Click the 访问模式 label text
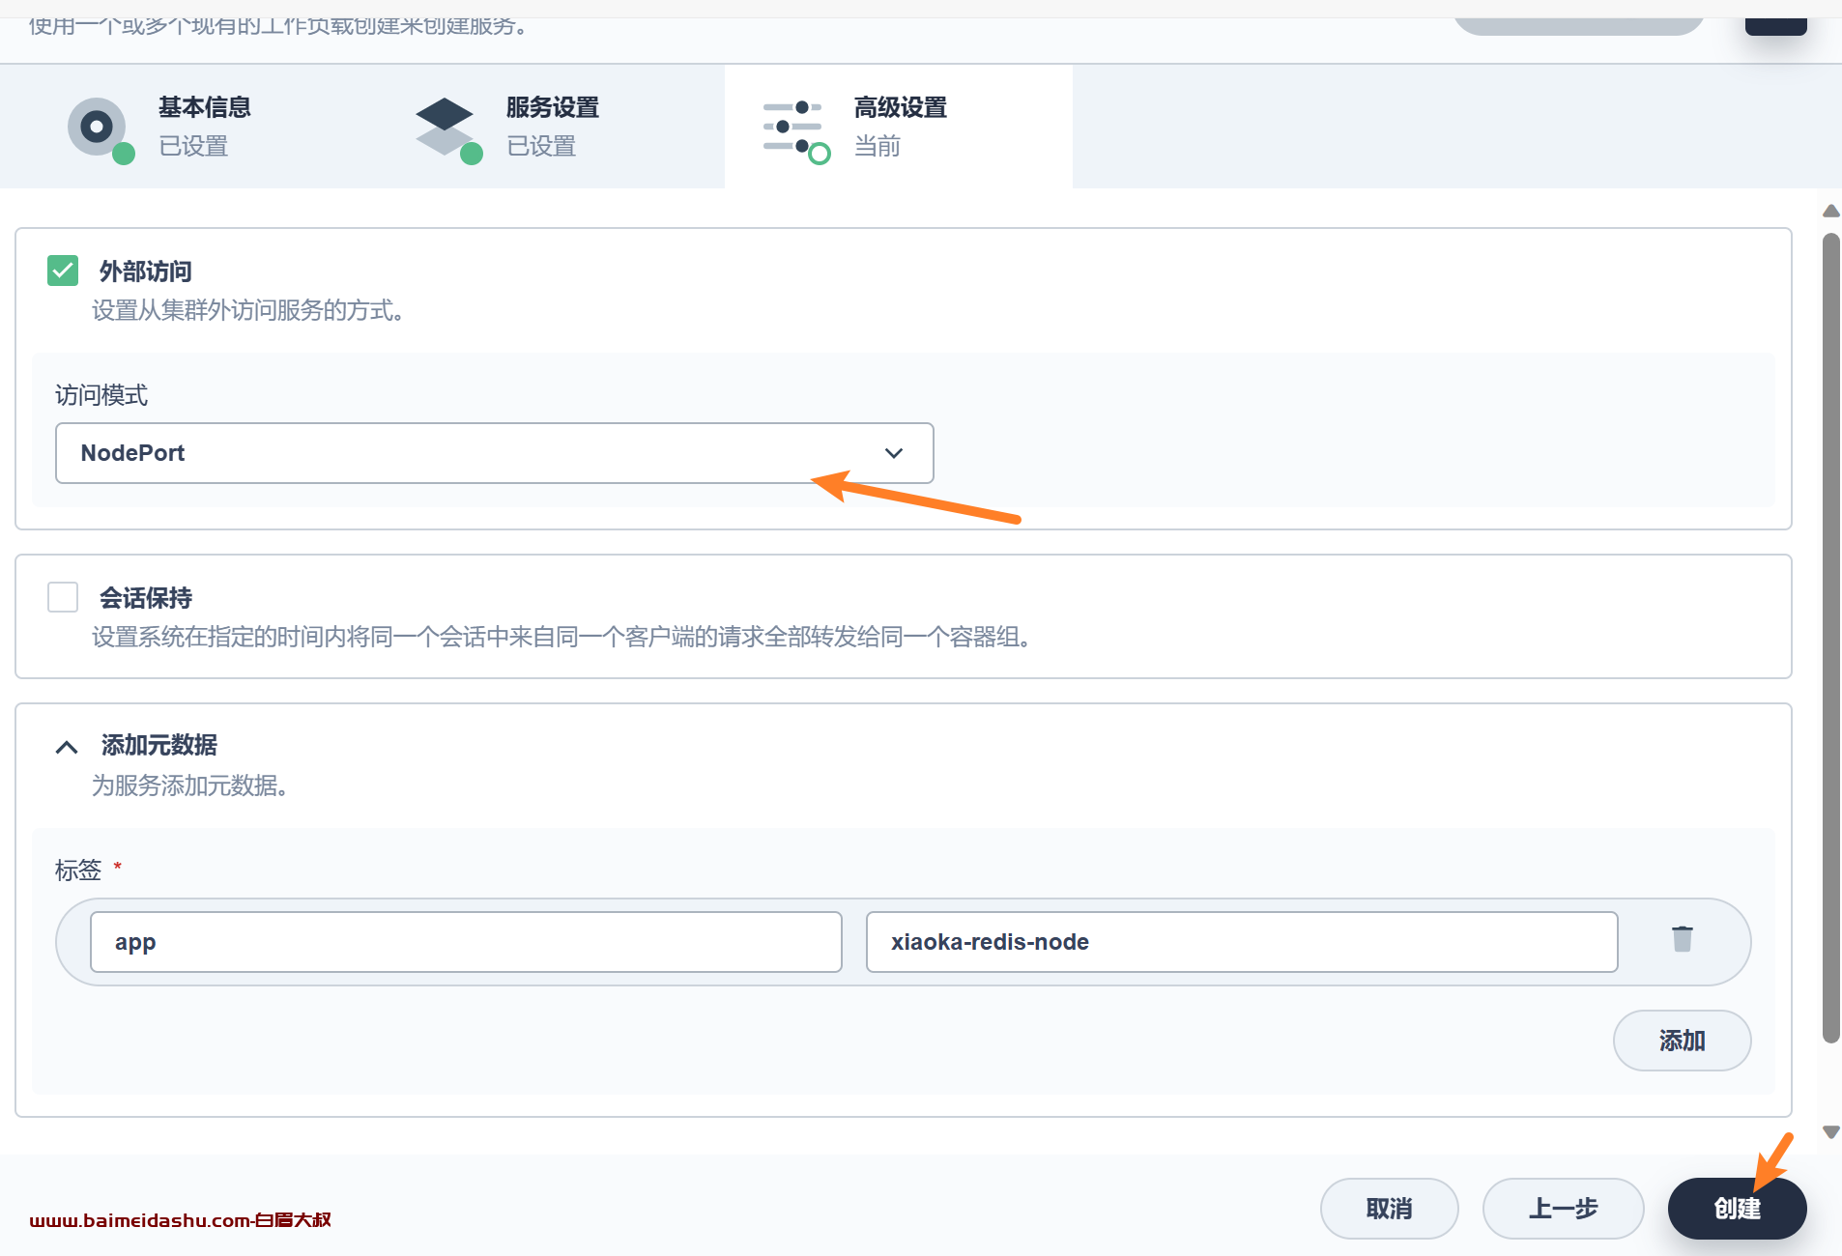 click(101, 395)
